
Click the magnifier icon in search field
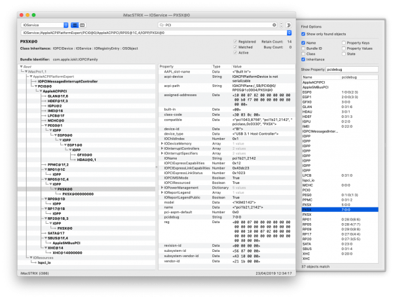point(162,24)
